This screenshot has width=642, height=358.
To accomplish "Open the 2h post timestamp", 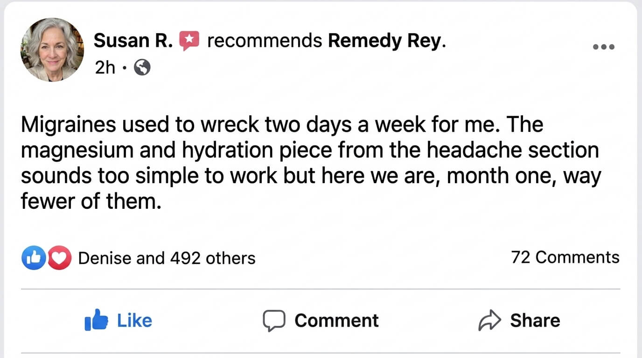I will point(105,69).
